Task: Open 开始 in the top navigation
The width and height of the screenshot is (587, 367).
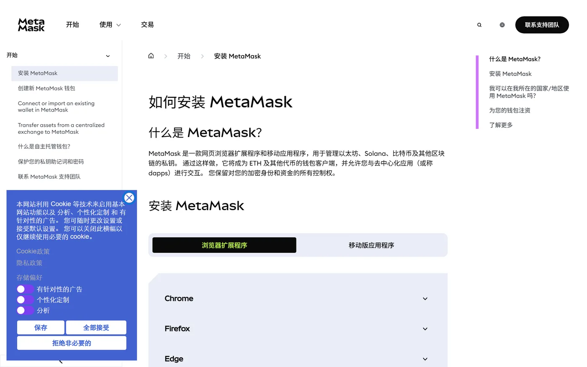Action: tap(73, 25)
